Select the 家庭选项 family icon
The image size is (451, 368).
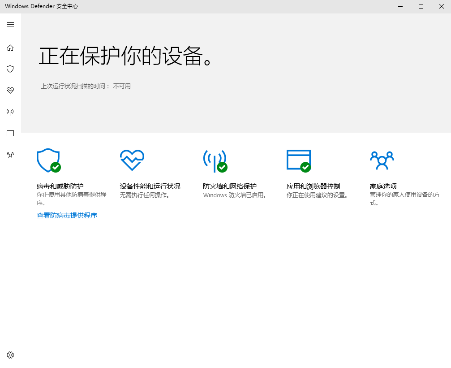click(x=382, y=160)
